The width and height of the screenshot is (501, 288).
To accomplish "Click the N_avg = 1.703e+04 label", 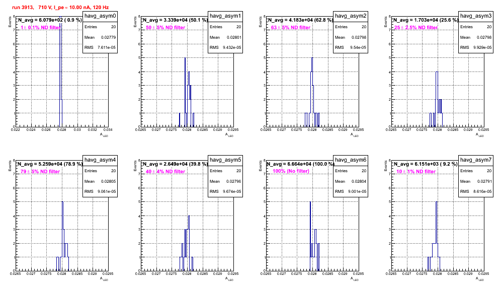I will click(426, 20).
